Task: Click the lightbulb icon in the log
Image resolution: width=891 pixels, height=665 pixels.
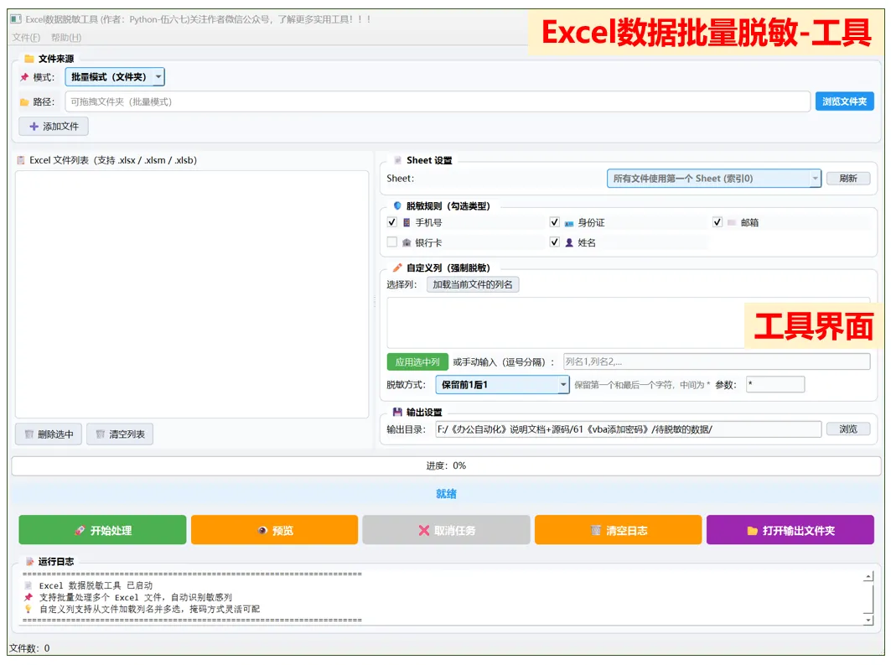Action: pyautogui.click(x=28, y=609)
